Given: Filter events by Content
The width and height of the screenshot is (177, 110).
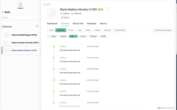Looking at the screenshot, I should click(83, 36).
